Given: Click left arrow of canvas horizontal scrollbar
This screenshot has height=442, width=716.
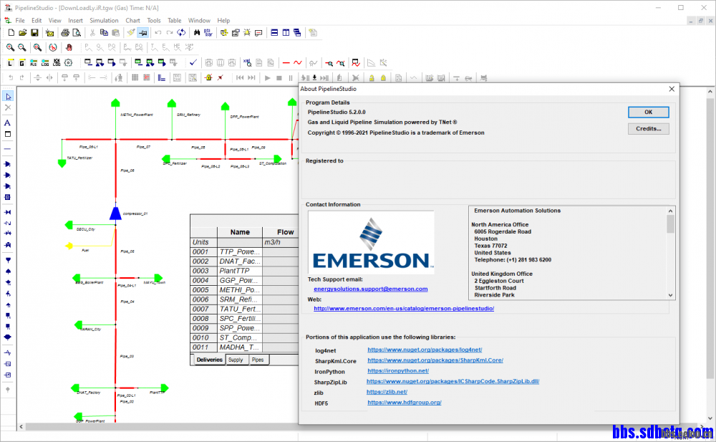Looking at the screenshot, I should click(21, 426).
